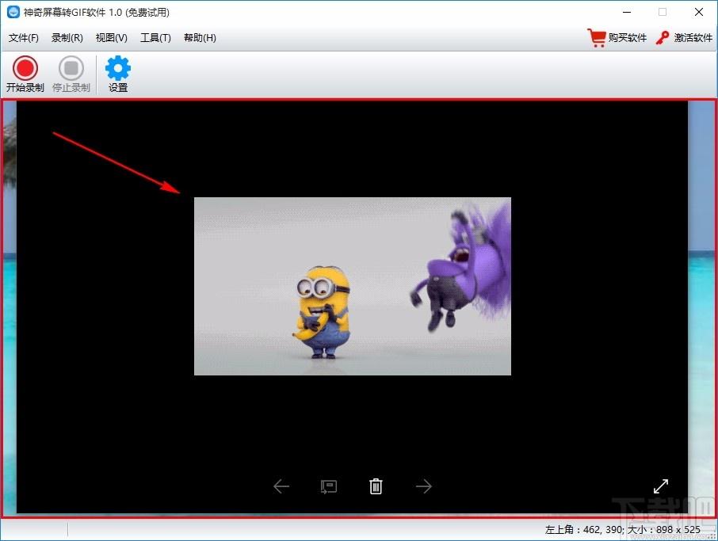Open the 文件(F) menu
This screenshot has height=541, width=718.
tap(23, 38)
